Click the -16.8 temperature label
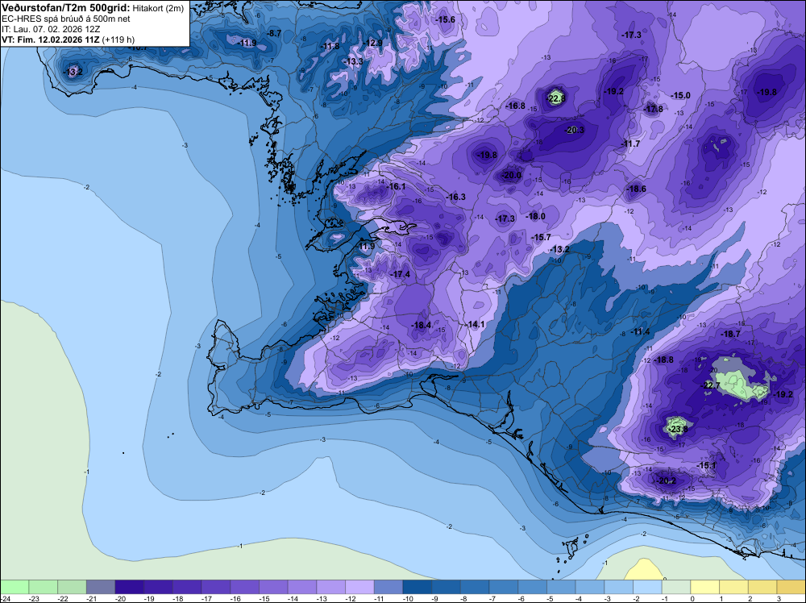806x603 pixels. pos(516,106)
